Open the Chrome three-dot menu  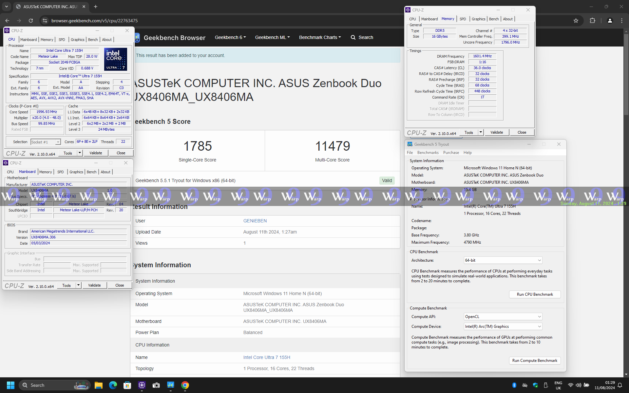(x=622, y=21)
